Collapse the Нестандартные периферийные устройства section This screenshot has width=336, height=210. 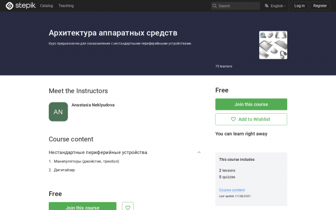click(199, 152)
